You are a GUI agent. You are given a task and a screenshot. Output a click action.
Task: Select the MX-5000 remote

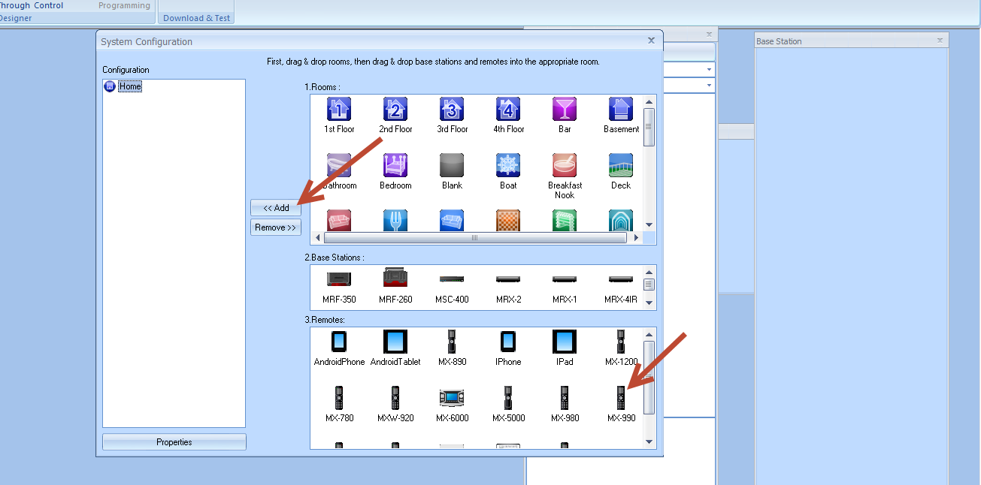tap(508, 398)
